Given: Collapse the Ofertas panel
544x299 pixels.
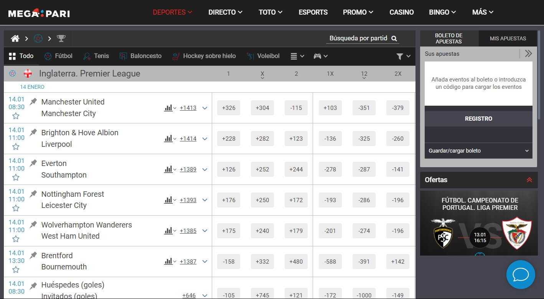Looking at the screenshot, I should coord(529,180).
